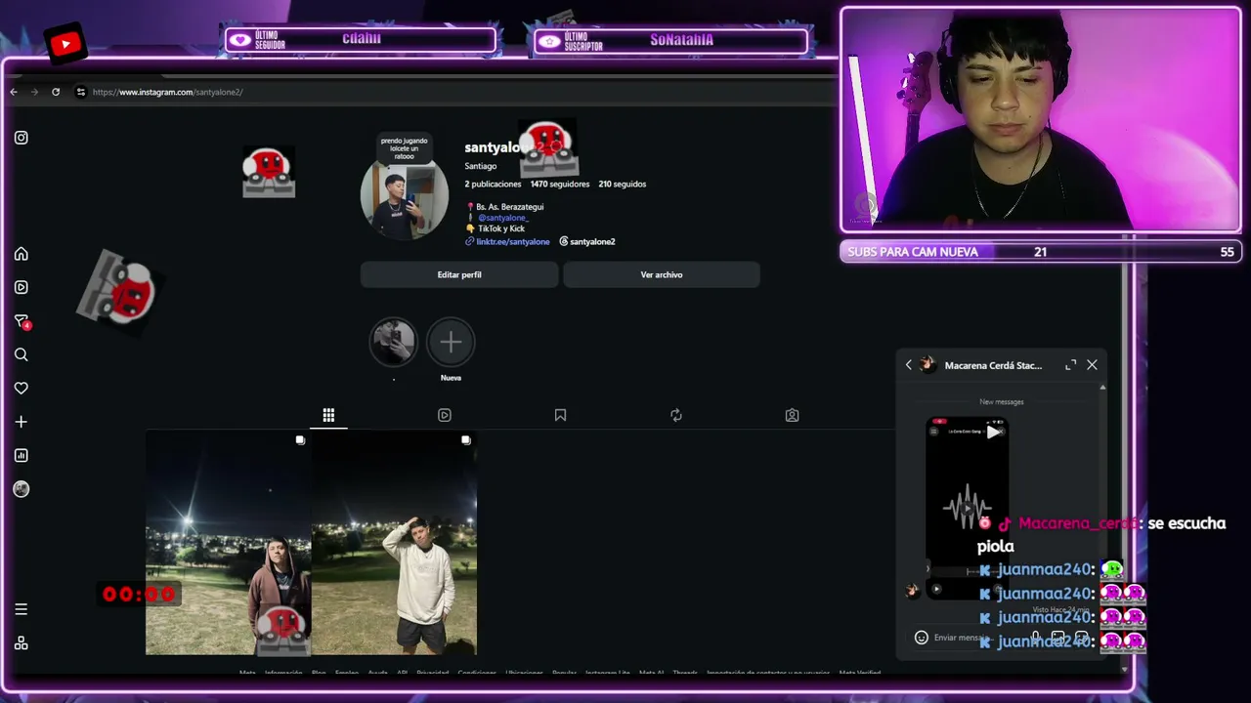Open the Instagram logo in the sidebar
This screenshot has height=703, width=1251.
22,138
